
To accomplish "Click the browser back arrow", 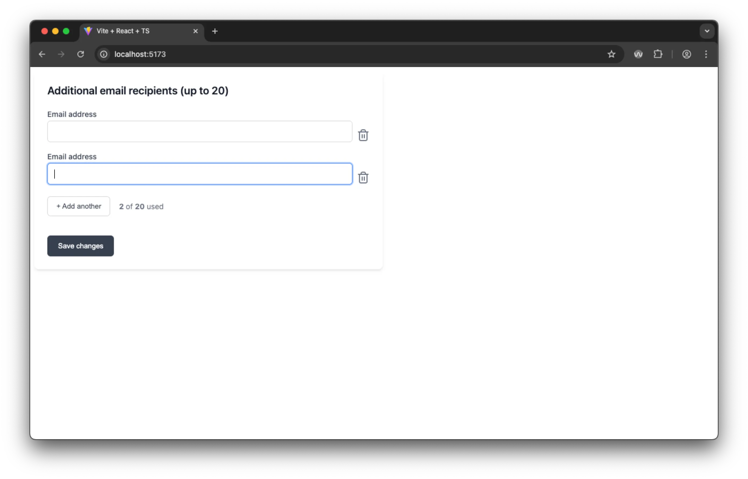I will [42, 54].
